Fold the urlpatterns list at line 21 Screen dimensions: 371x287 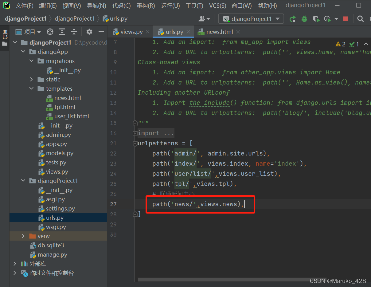[135, 143]
